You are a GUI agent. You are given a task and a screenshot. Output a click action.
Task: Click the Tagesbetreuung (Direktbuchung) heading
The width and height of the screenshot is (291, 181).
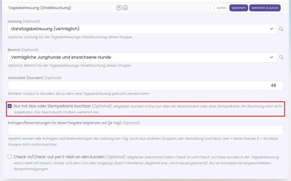[x=40, y=8]
